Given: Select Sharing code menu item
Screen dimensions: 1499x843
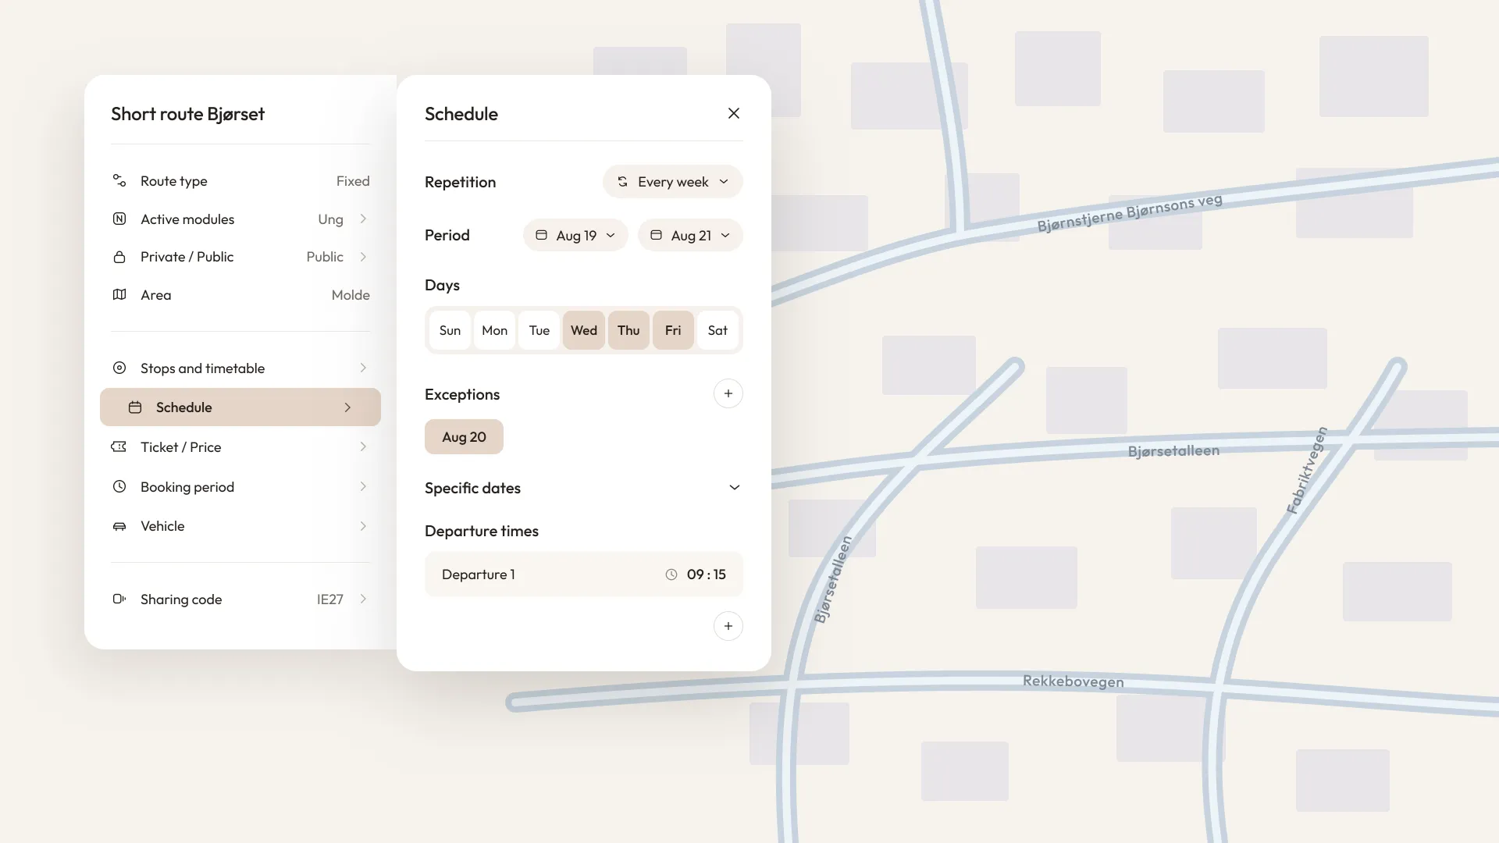Looking at the screenshot, I should [240, 599].
